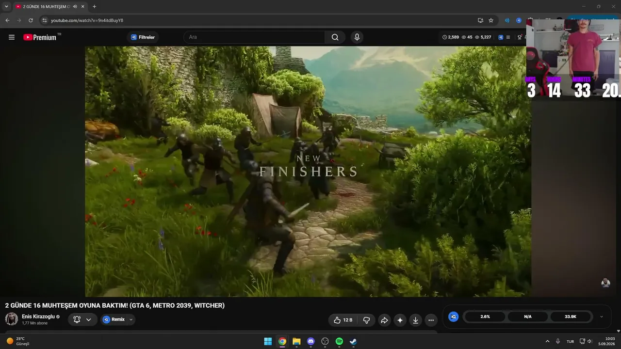Click the 5,227 views stat
This screenshot has width=621, height=349.
pos(483,37)
